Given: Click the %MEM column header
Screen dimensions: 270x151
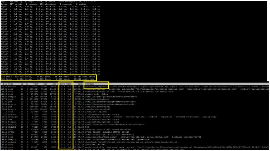Looking at the screenshot, I should (69, 84).
